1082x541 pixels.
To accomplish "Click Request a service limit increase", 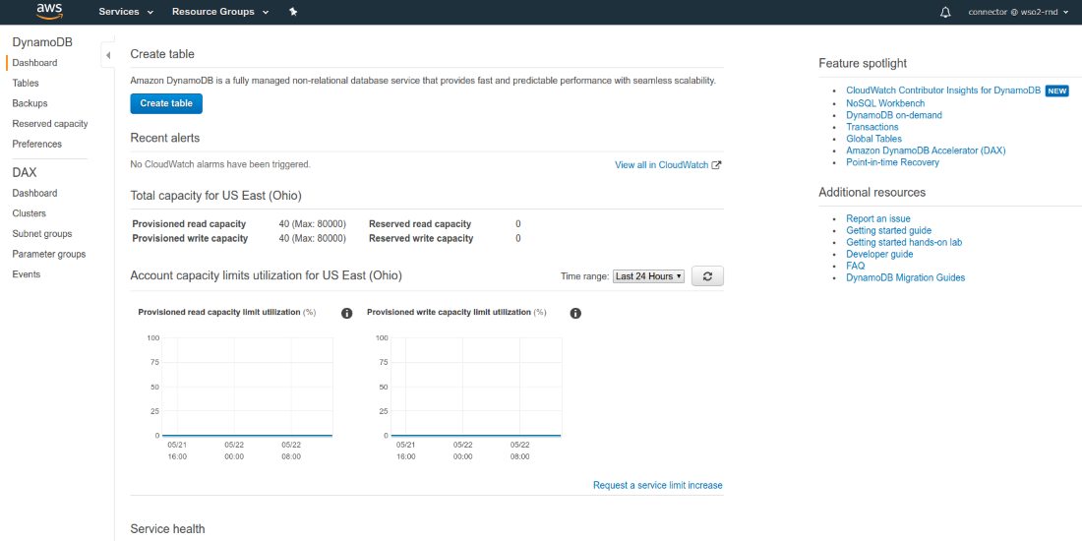I will [x=658, y=486].
